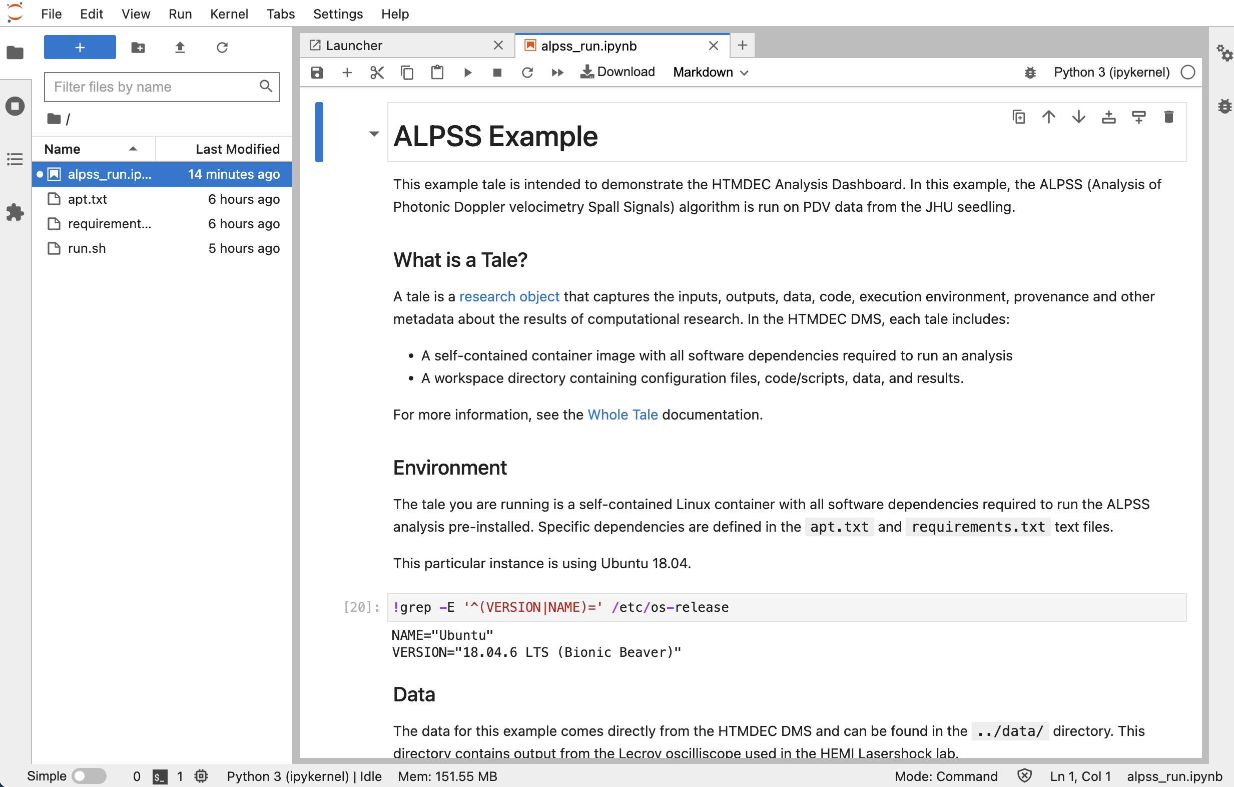Switch to the Launcher tab

(x=355, y=45)
